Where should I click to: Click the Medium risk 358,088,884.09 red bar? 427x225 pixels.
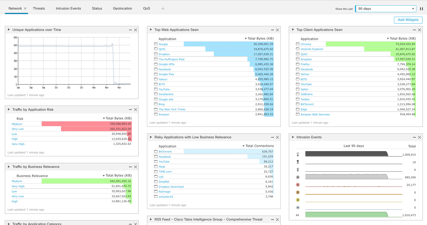(x=86, y=124)
